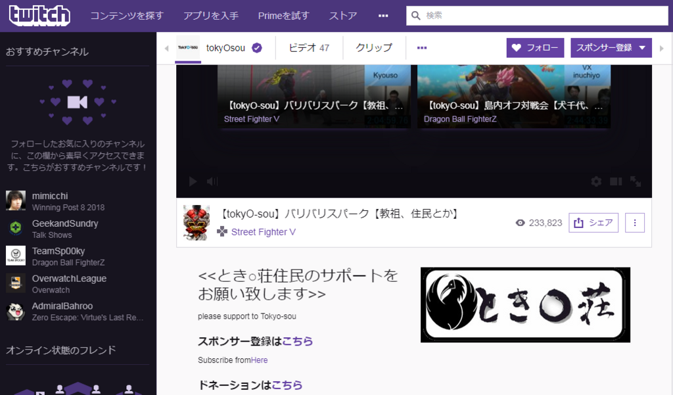
Task: Click mimicchi avatar image
Action: [16, 200]
